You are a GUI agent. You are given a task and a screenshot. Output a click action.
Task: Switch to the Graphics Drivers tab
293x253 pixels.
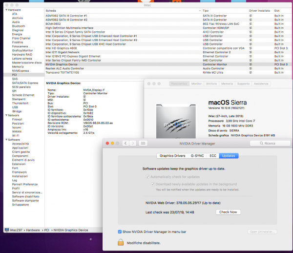pos(172,156)
